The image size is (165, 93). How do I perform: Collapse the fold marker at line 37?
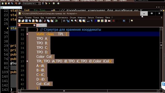pos(27,61)
